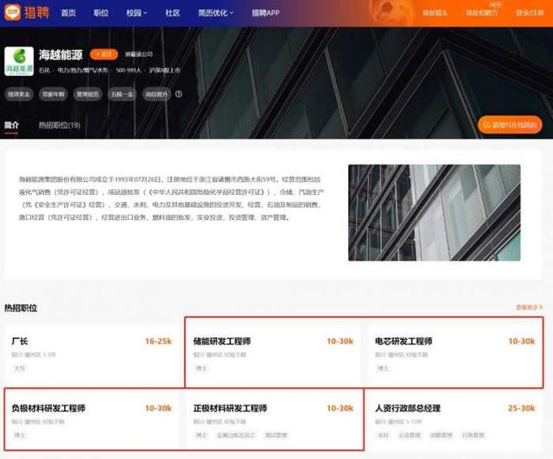
Task: Open the 职位 navigation item
Action: pos(101,13)
